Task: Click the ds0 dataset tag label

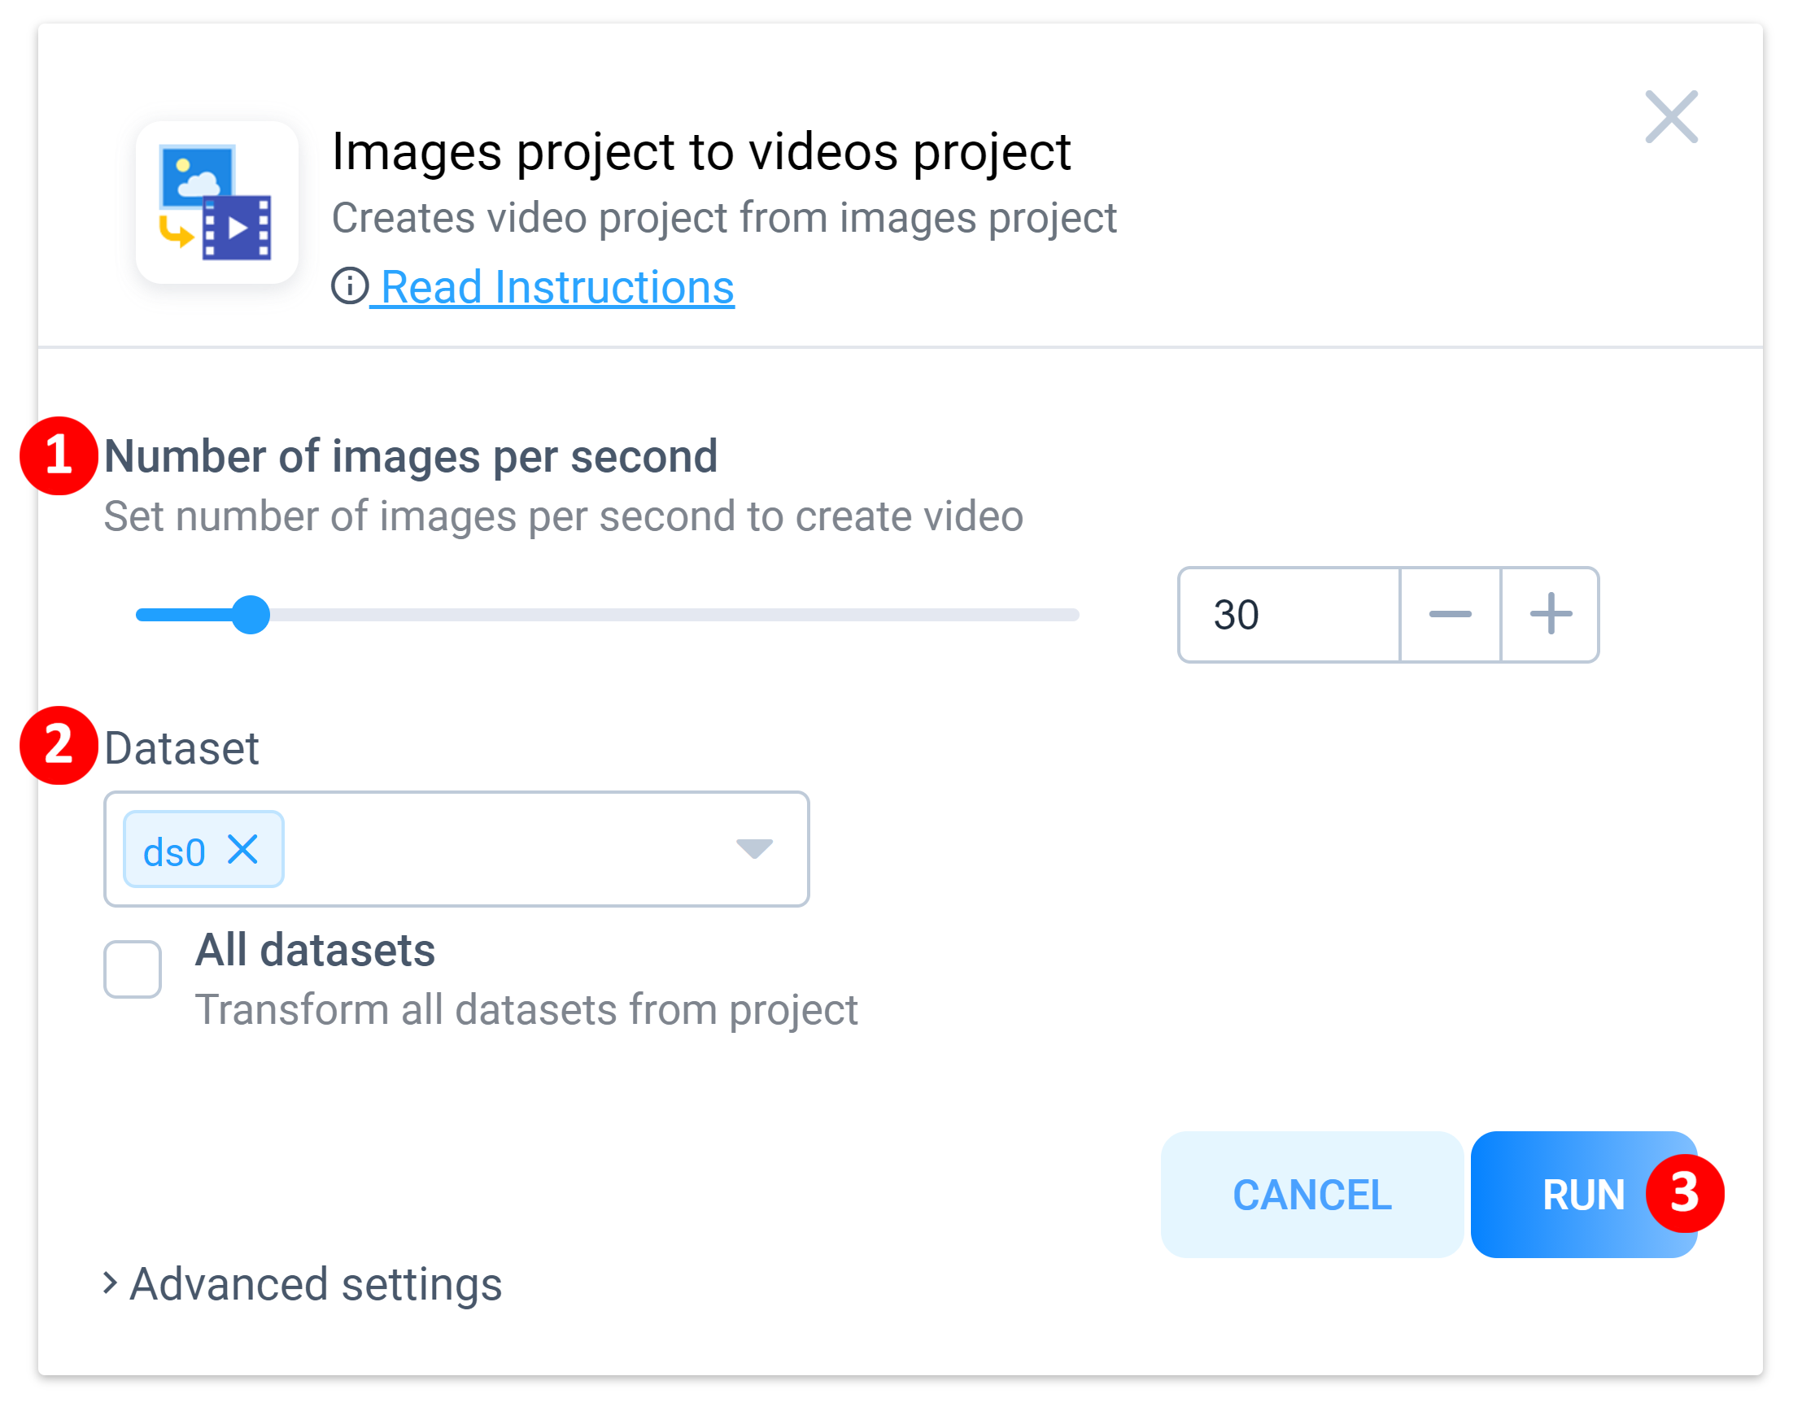Action: point(174,851)
